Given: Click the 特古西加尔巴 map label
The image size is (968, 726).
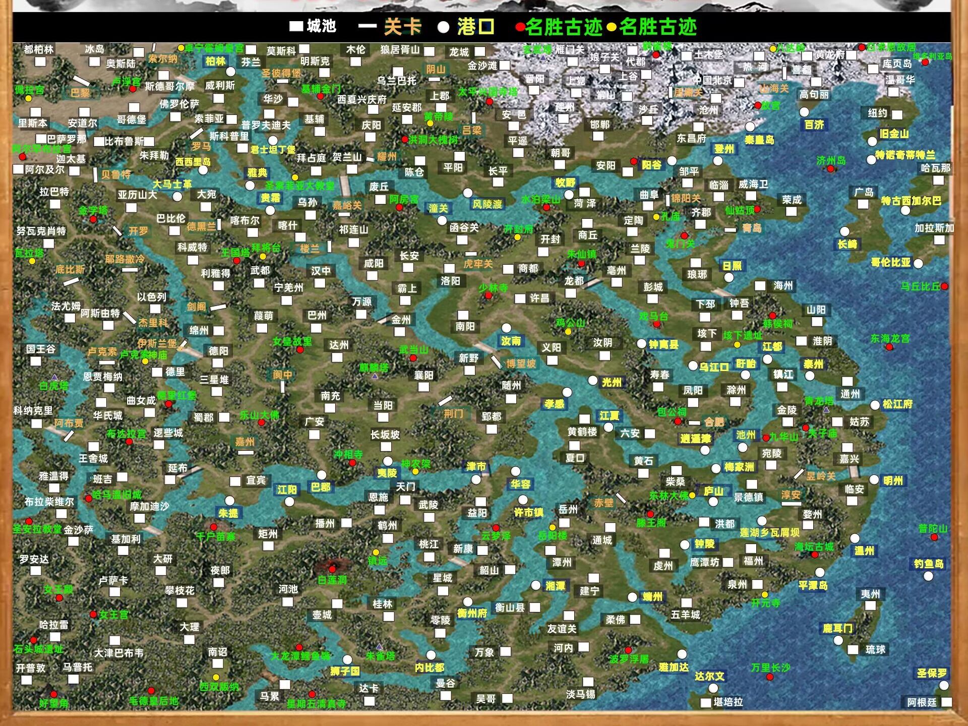Looking at the screenshot, I should point(912,201).
